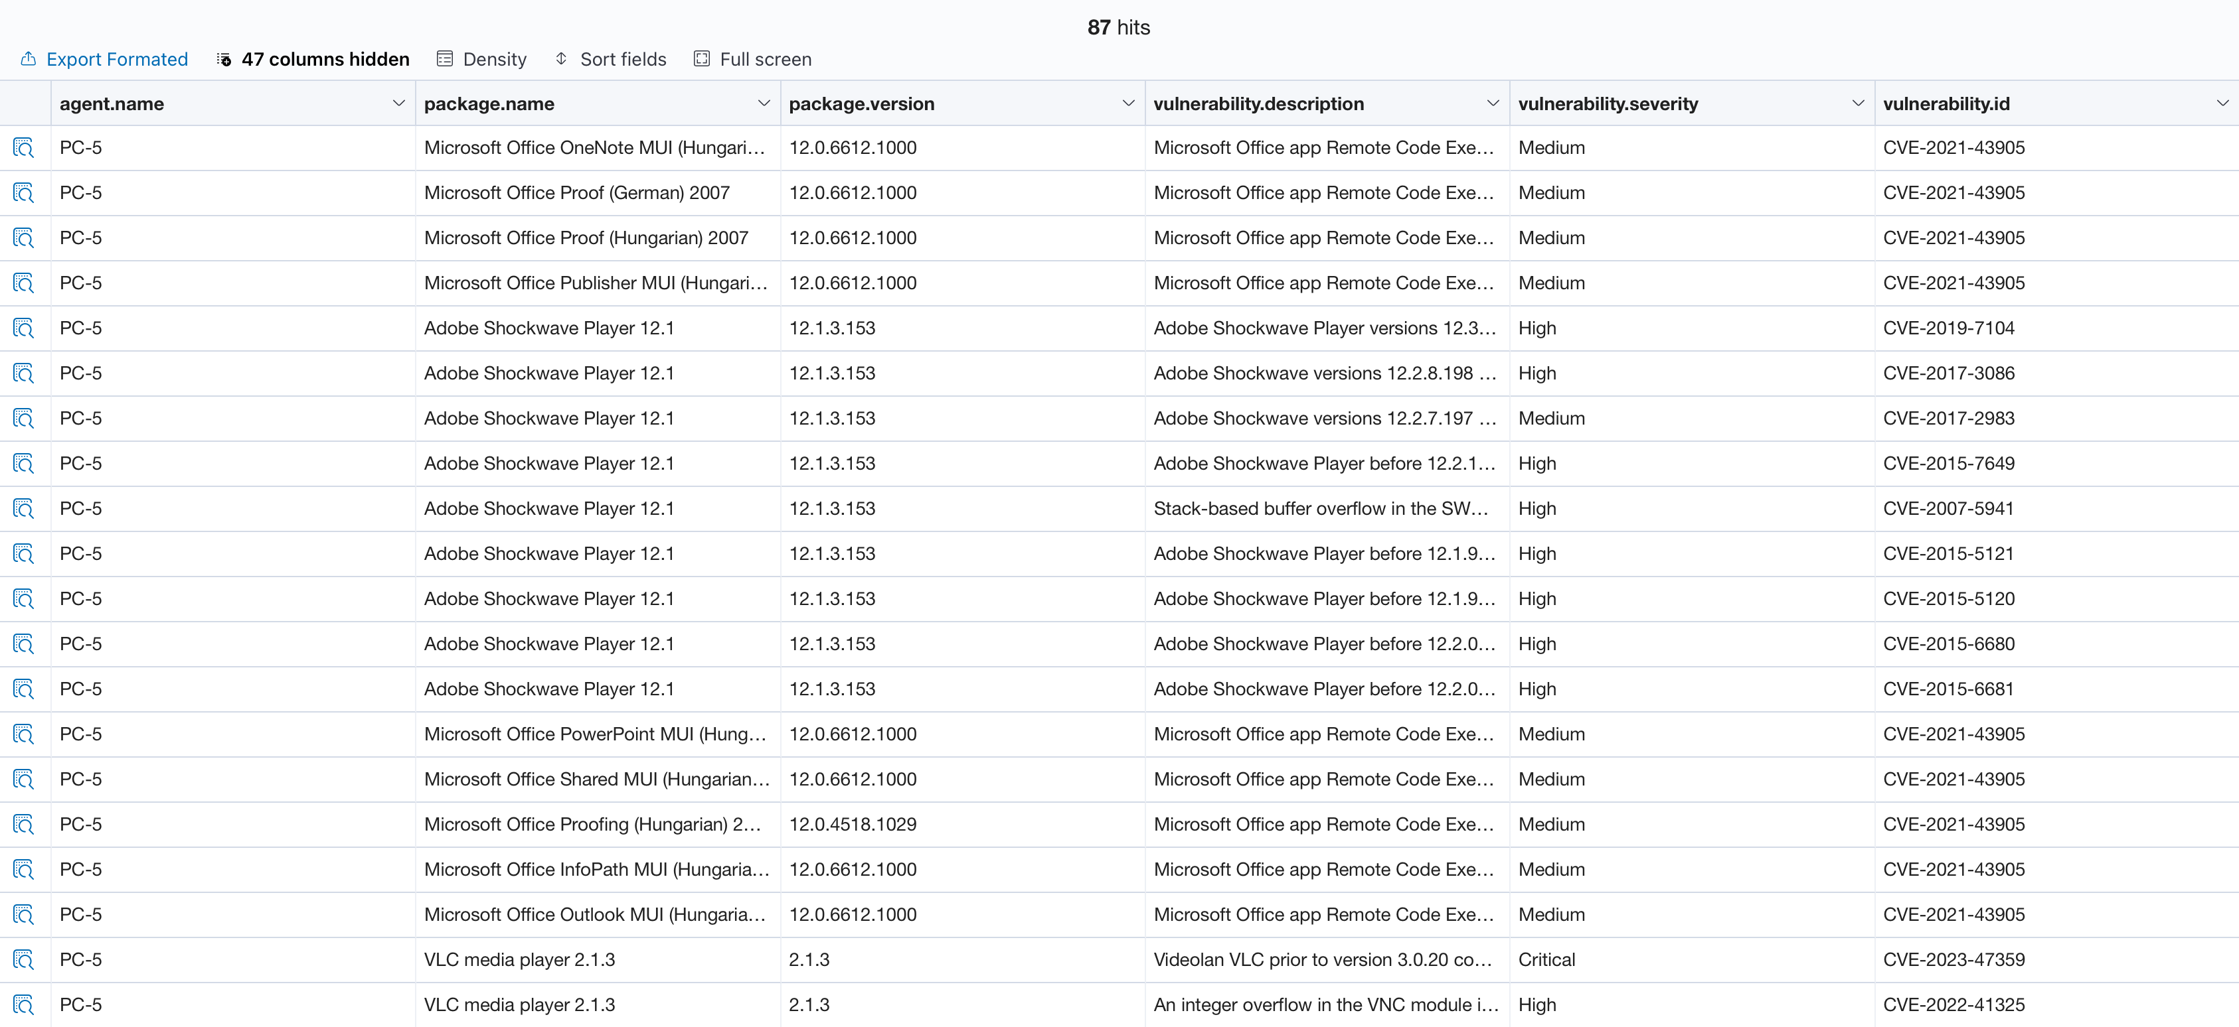Open the Density settings
The height and width of the screenshot is (1027, 2239).
pyautogui.click(x=481, y=59)
